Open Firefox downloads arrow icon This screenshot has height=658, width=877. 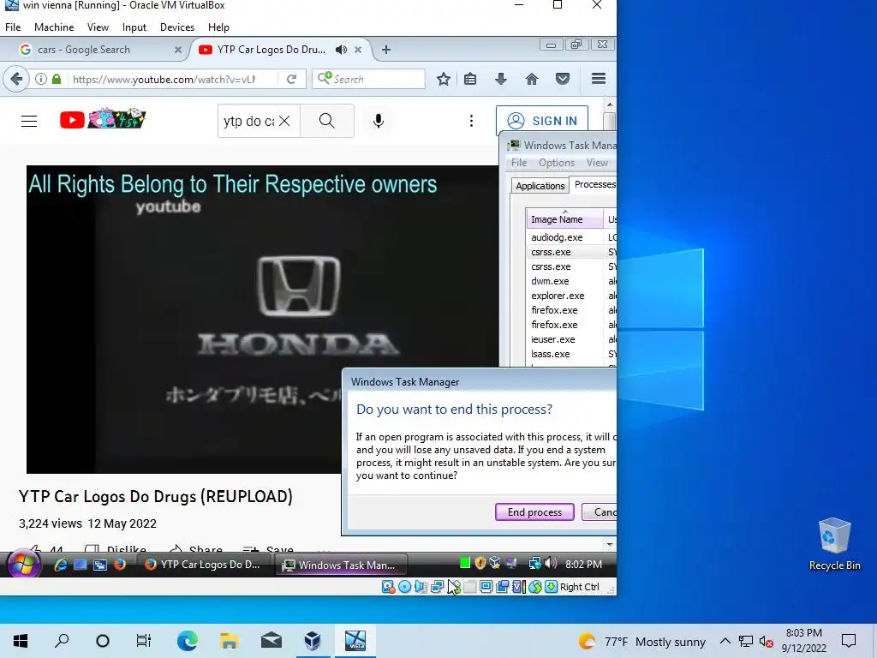tap(501, 79)
